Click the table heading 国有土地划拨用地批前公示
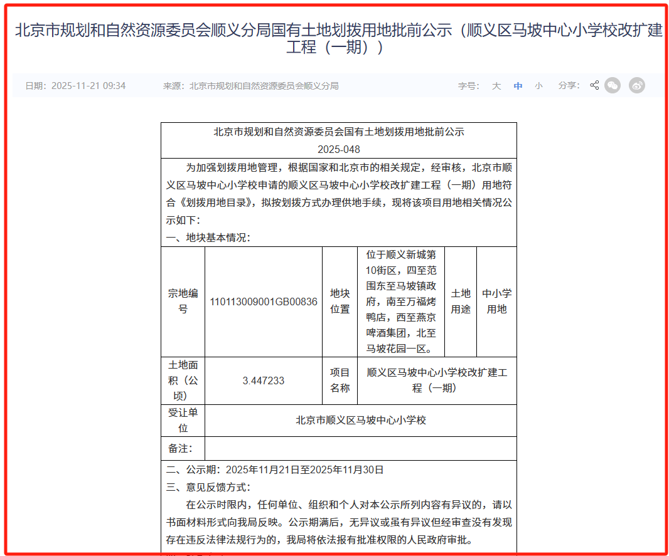This screenshot has width=669, height=556. [x=338, y=132]
